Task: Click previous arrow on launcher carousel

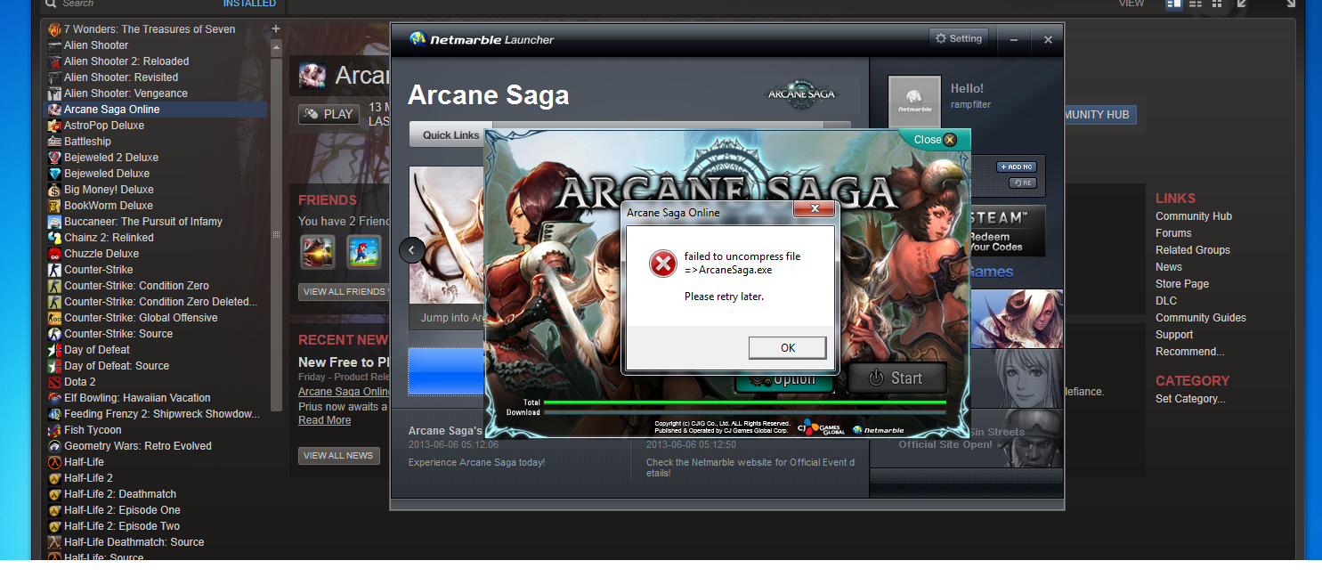Action: (x=410, y=250)
